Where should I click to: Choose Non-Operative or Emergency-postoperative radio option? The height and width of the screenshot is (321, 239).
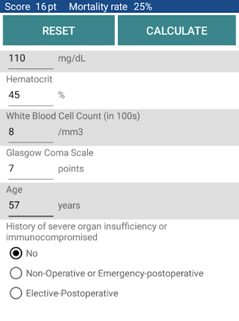click(107, 273)
